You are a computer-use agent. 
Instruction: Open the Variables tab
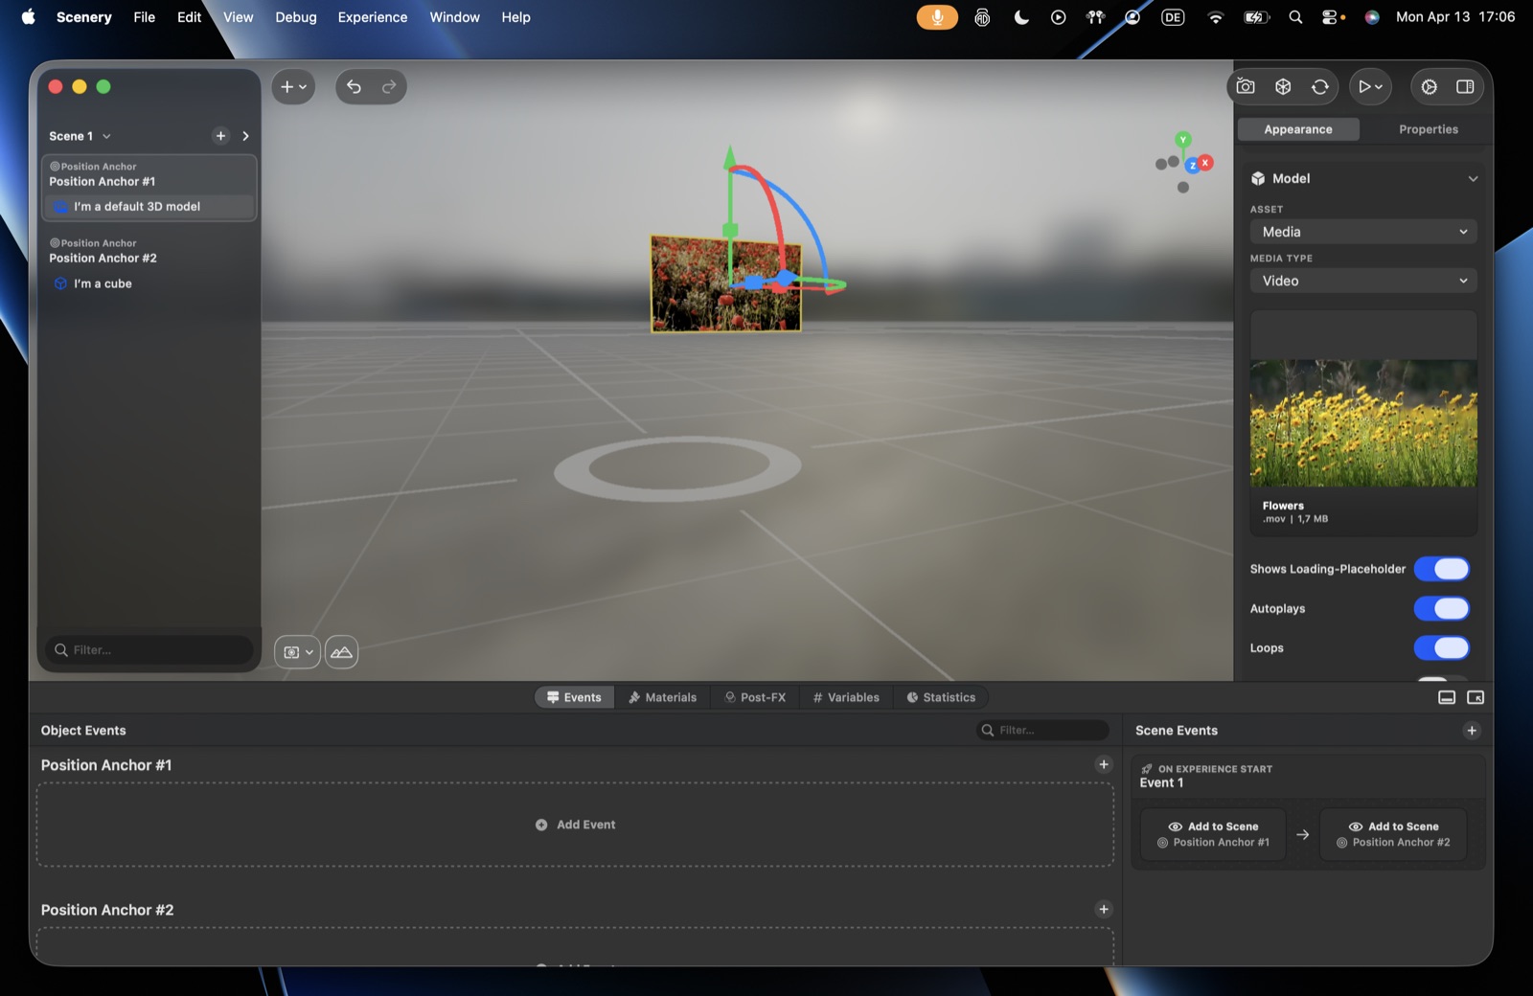tap(846, 697)
